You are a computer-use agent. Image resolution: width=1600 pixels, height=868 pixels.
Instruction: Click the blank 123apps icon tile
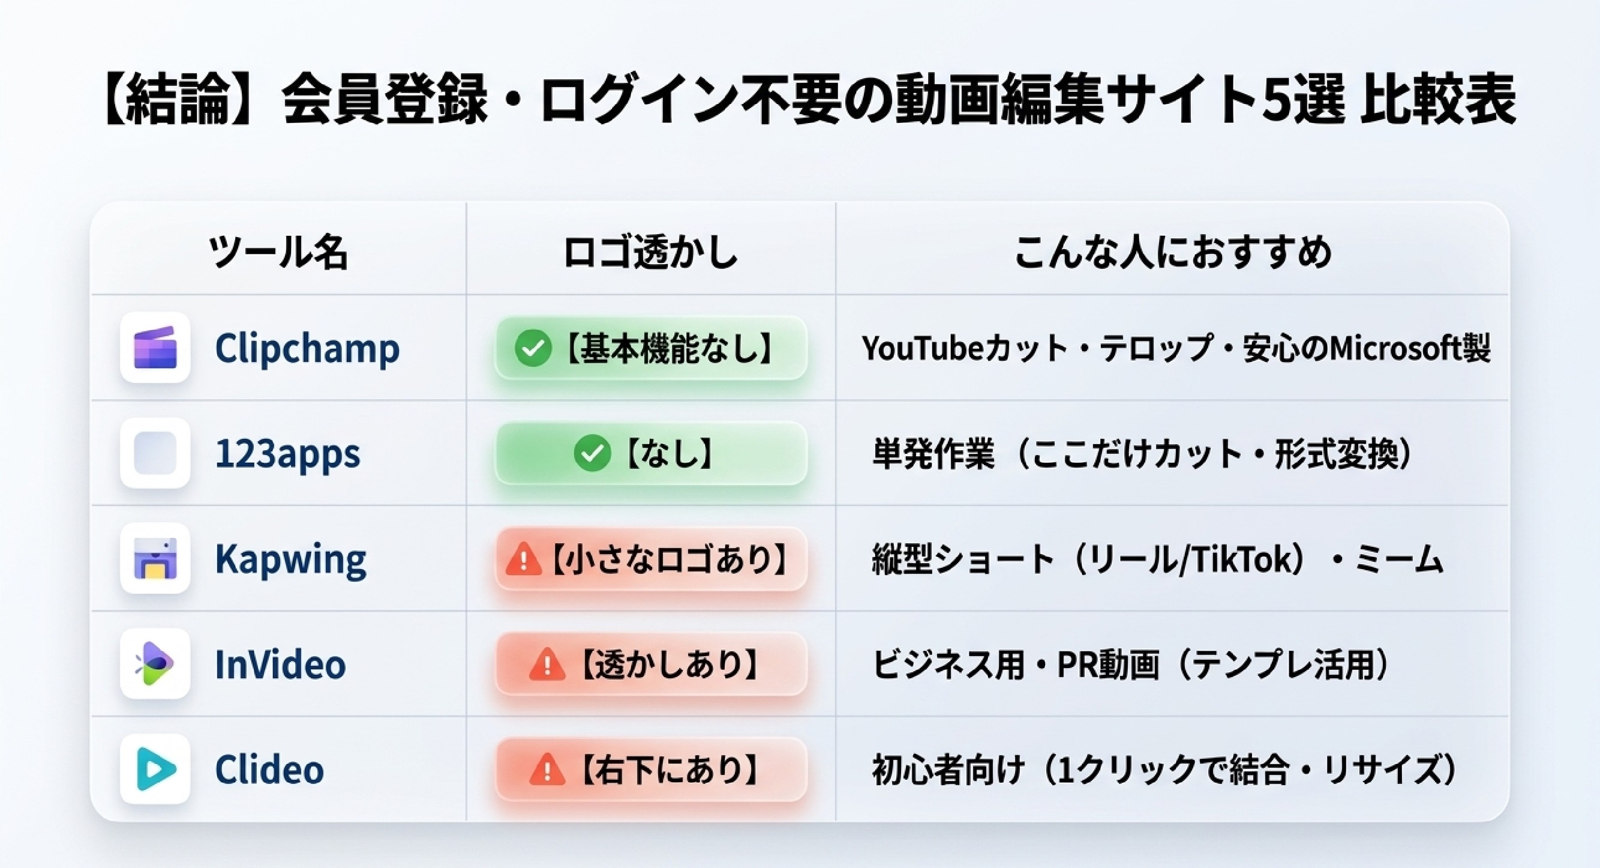click(x=155, y=453)
